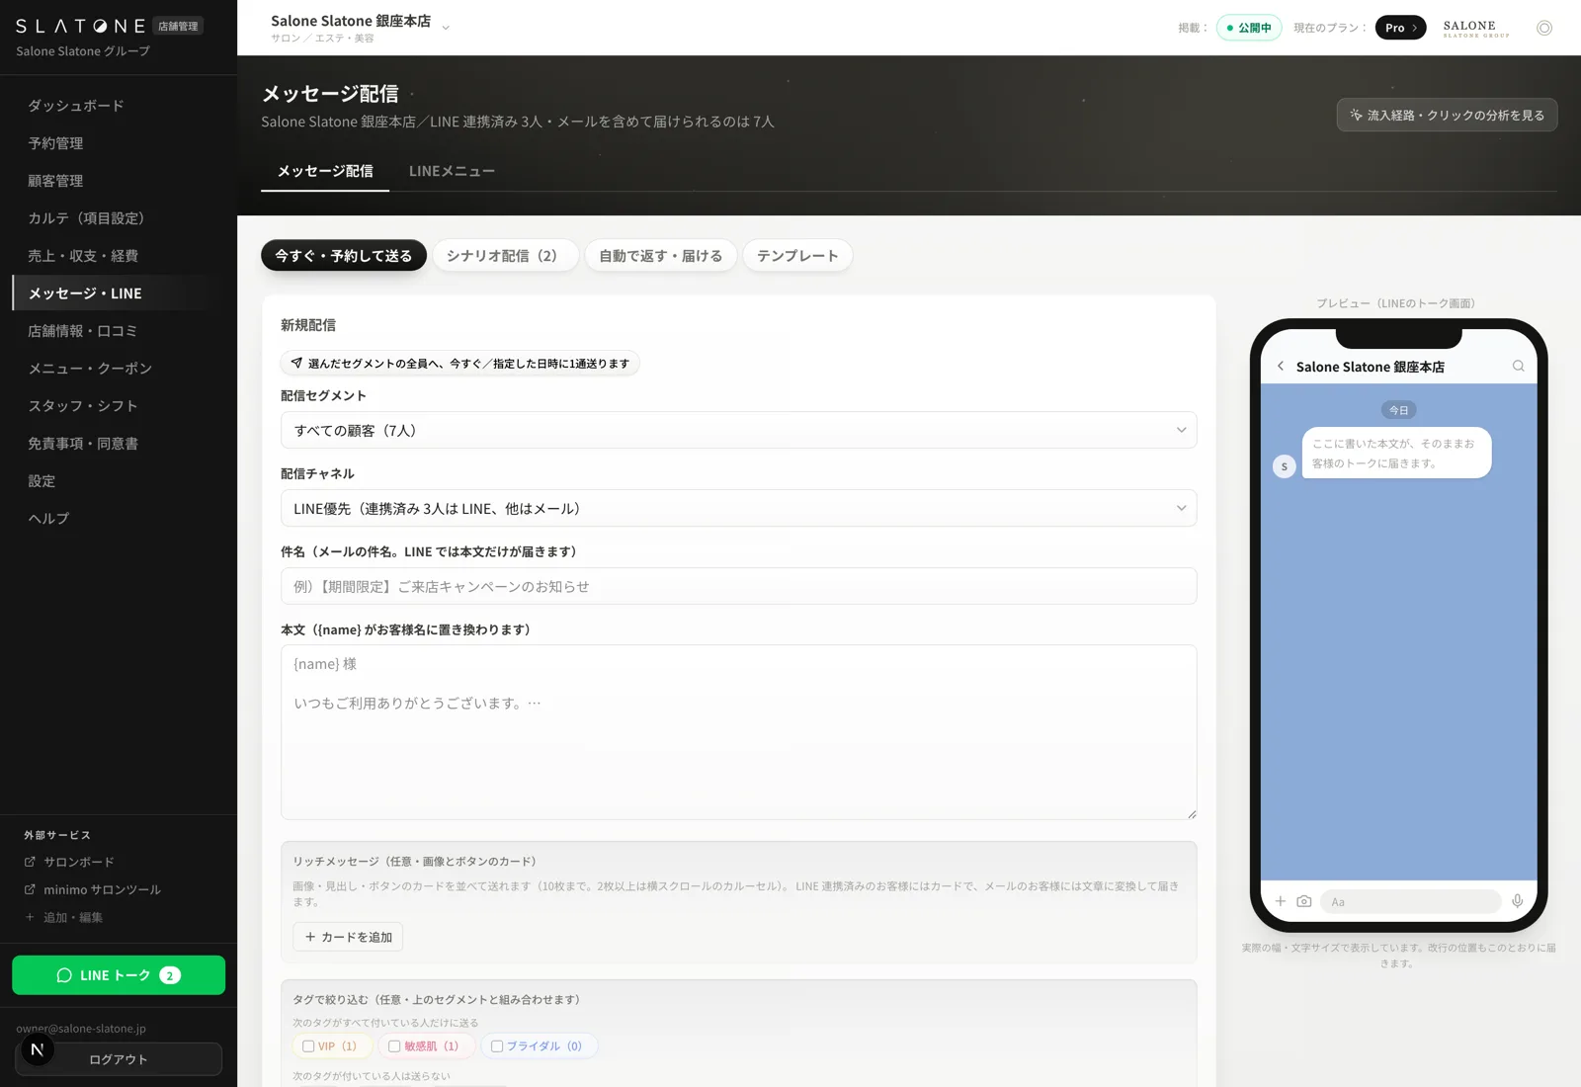Tap the Aa input in phone preview
The width and height of the screenshot is (1581, 1087).
(x=1410, y=901)
